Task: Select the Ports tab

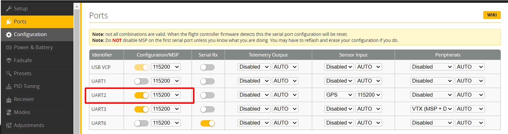Action: [x=20, y=22]
